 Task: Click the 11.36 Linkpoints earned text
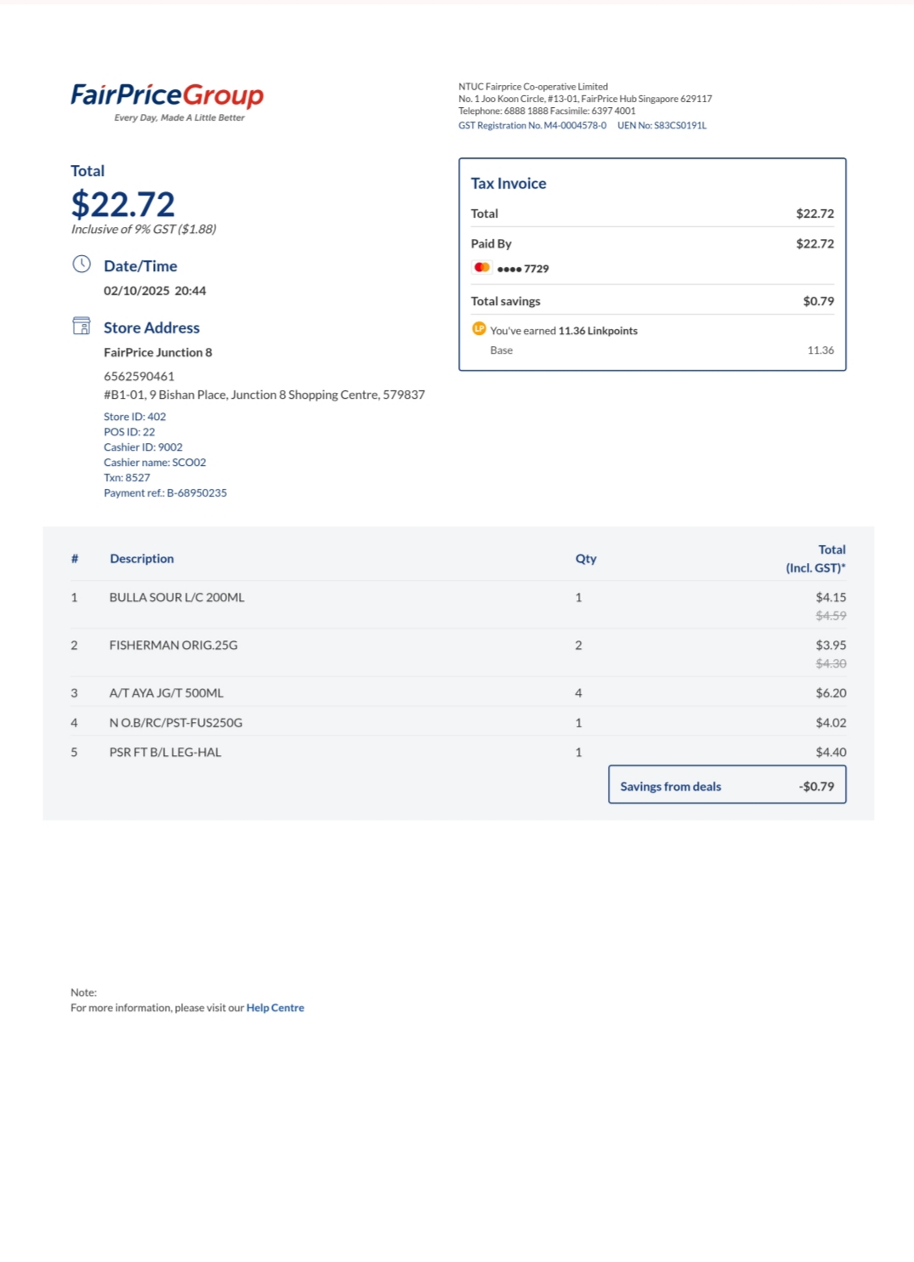point(598,331)
